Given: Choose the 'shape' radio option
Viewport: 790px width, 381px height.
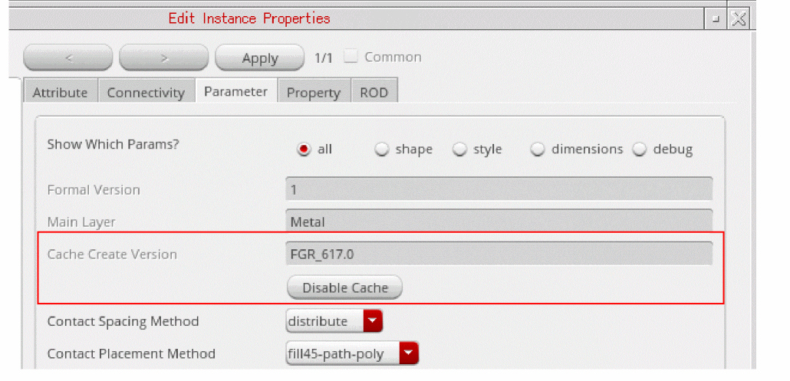Looking at the screenshot, I should (x=382, y=149).
